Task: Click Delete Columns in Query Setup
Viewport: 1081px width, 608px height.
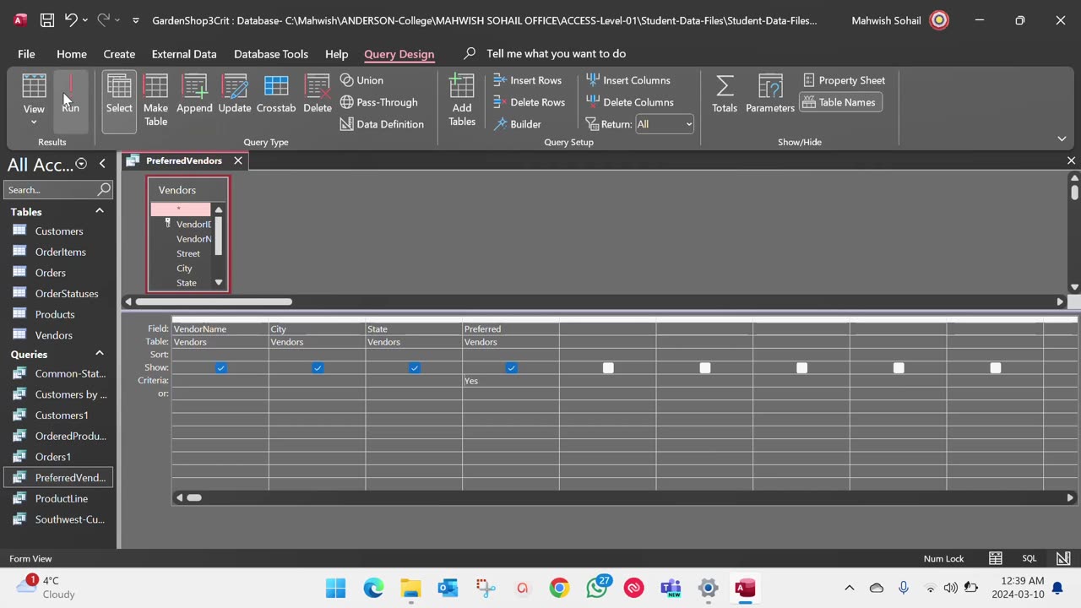Action: [x=629, y=102]
